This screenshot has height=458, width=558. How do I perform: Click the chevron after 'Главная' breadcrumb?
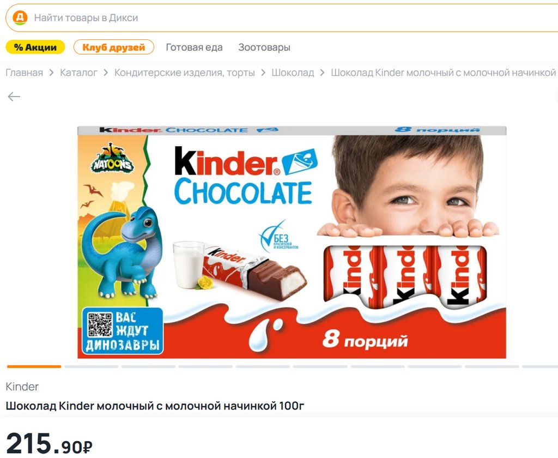coord(52,73)
